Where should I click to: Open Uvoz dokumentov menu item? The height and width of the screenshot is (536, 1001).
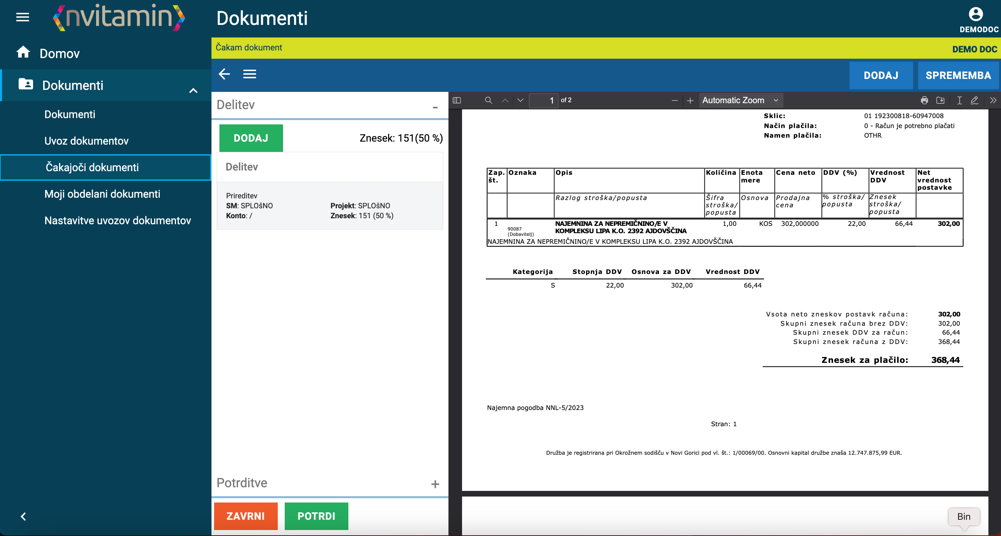(86, 141)
